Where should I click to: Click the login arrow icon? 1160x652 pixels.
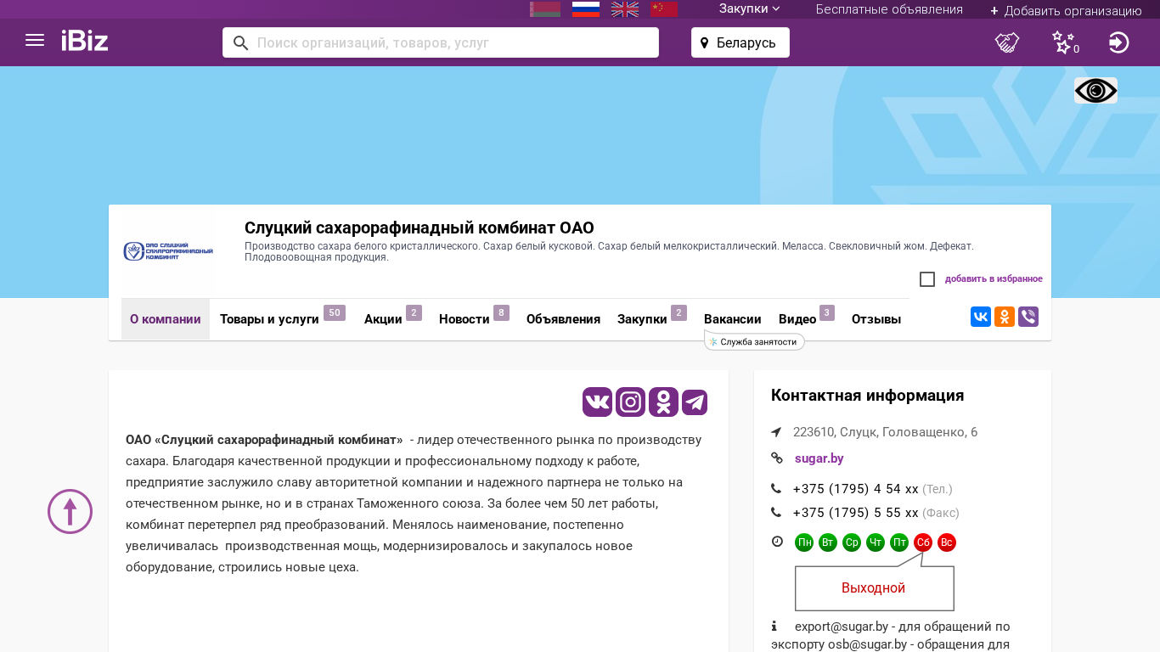(1119, 42)
